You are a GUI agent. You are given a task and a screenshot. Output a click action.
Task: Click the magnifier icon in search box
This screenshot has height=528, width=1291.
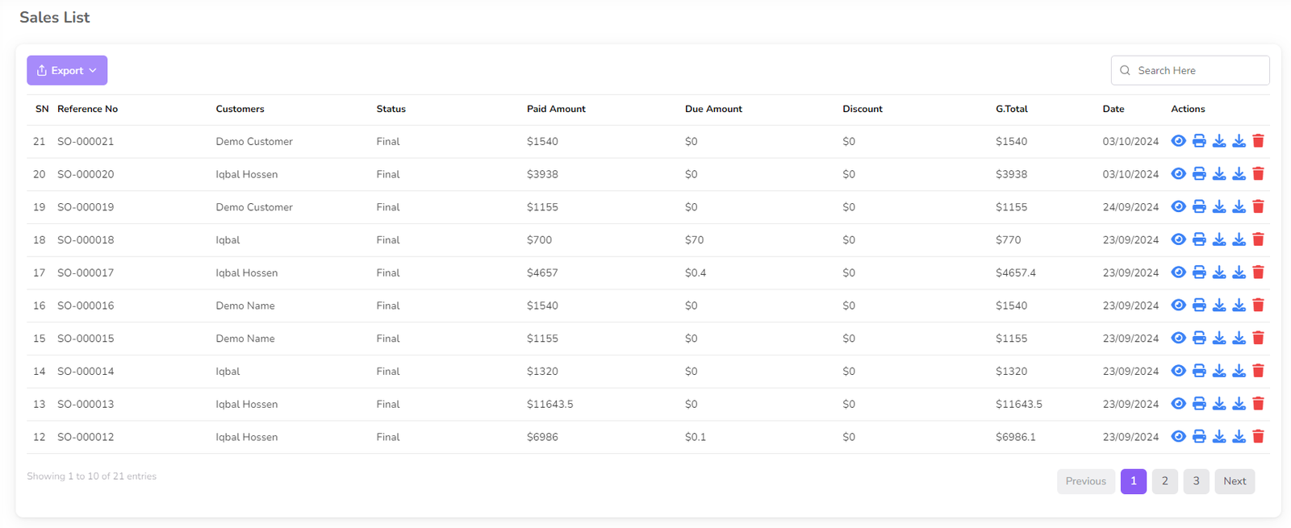point(1125,71)
